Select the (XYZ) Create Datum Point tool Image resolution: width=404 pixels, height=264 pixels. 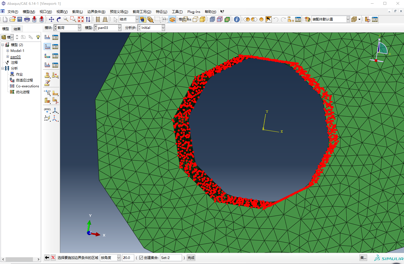click(x=47, y=110)
